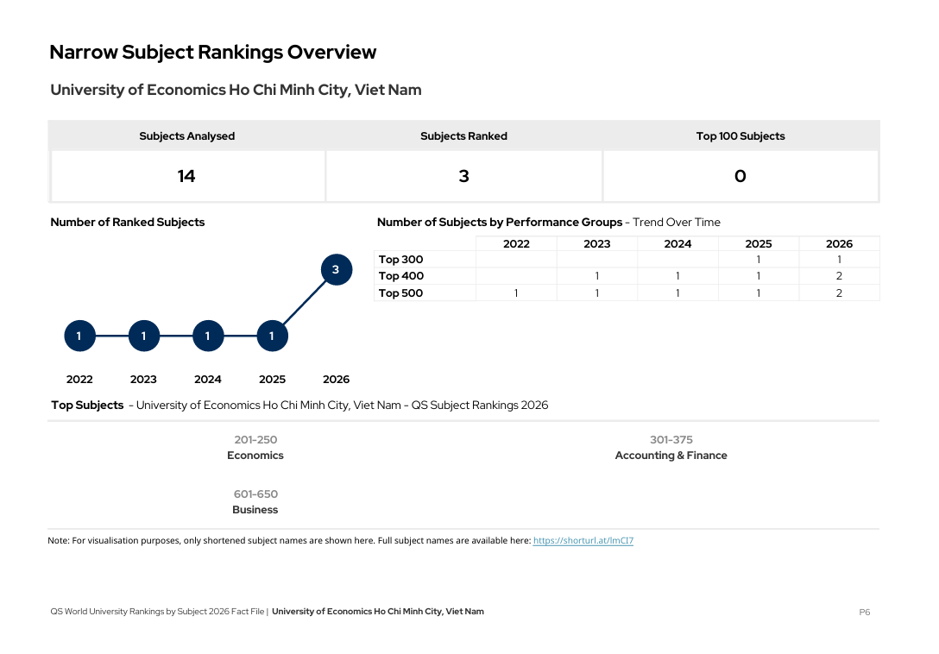939x654 pixels.
Task: Click the 2026 data point showing 3
Action: [x=336, y=270]
